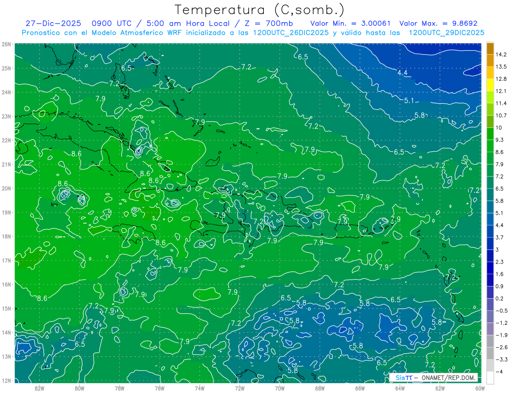Click the '11.4' colorbar label
Image resolution: width=510 pixels, height=394 pixels.
click(501, 103)
